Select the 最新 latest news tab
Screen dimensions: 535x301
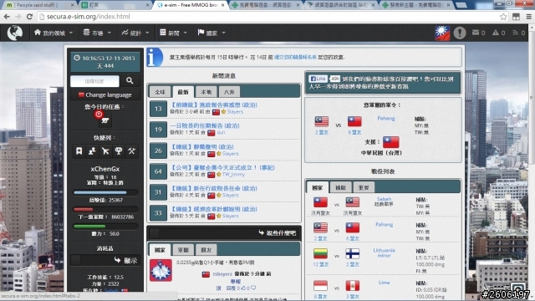click(183, 92)
